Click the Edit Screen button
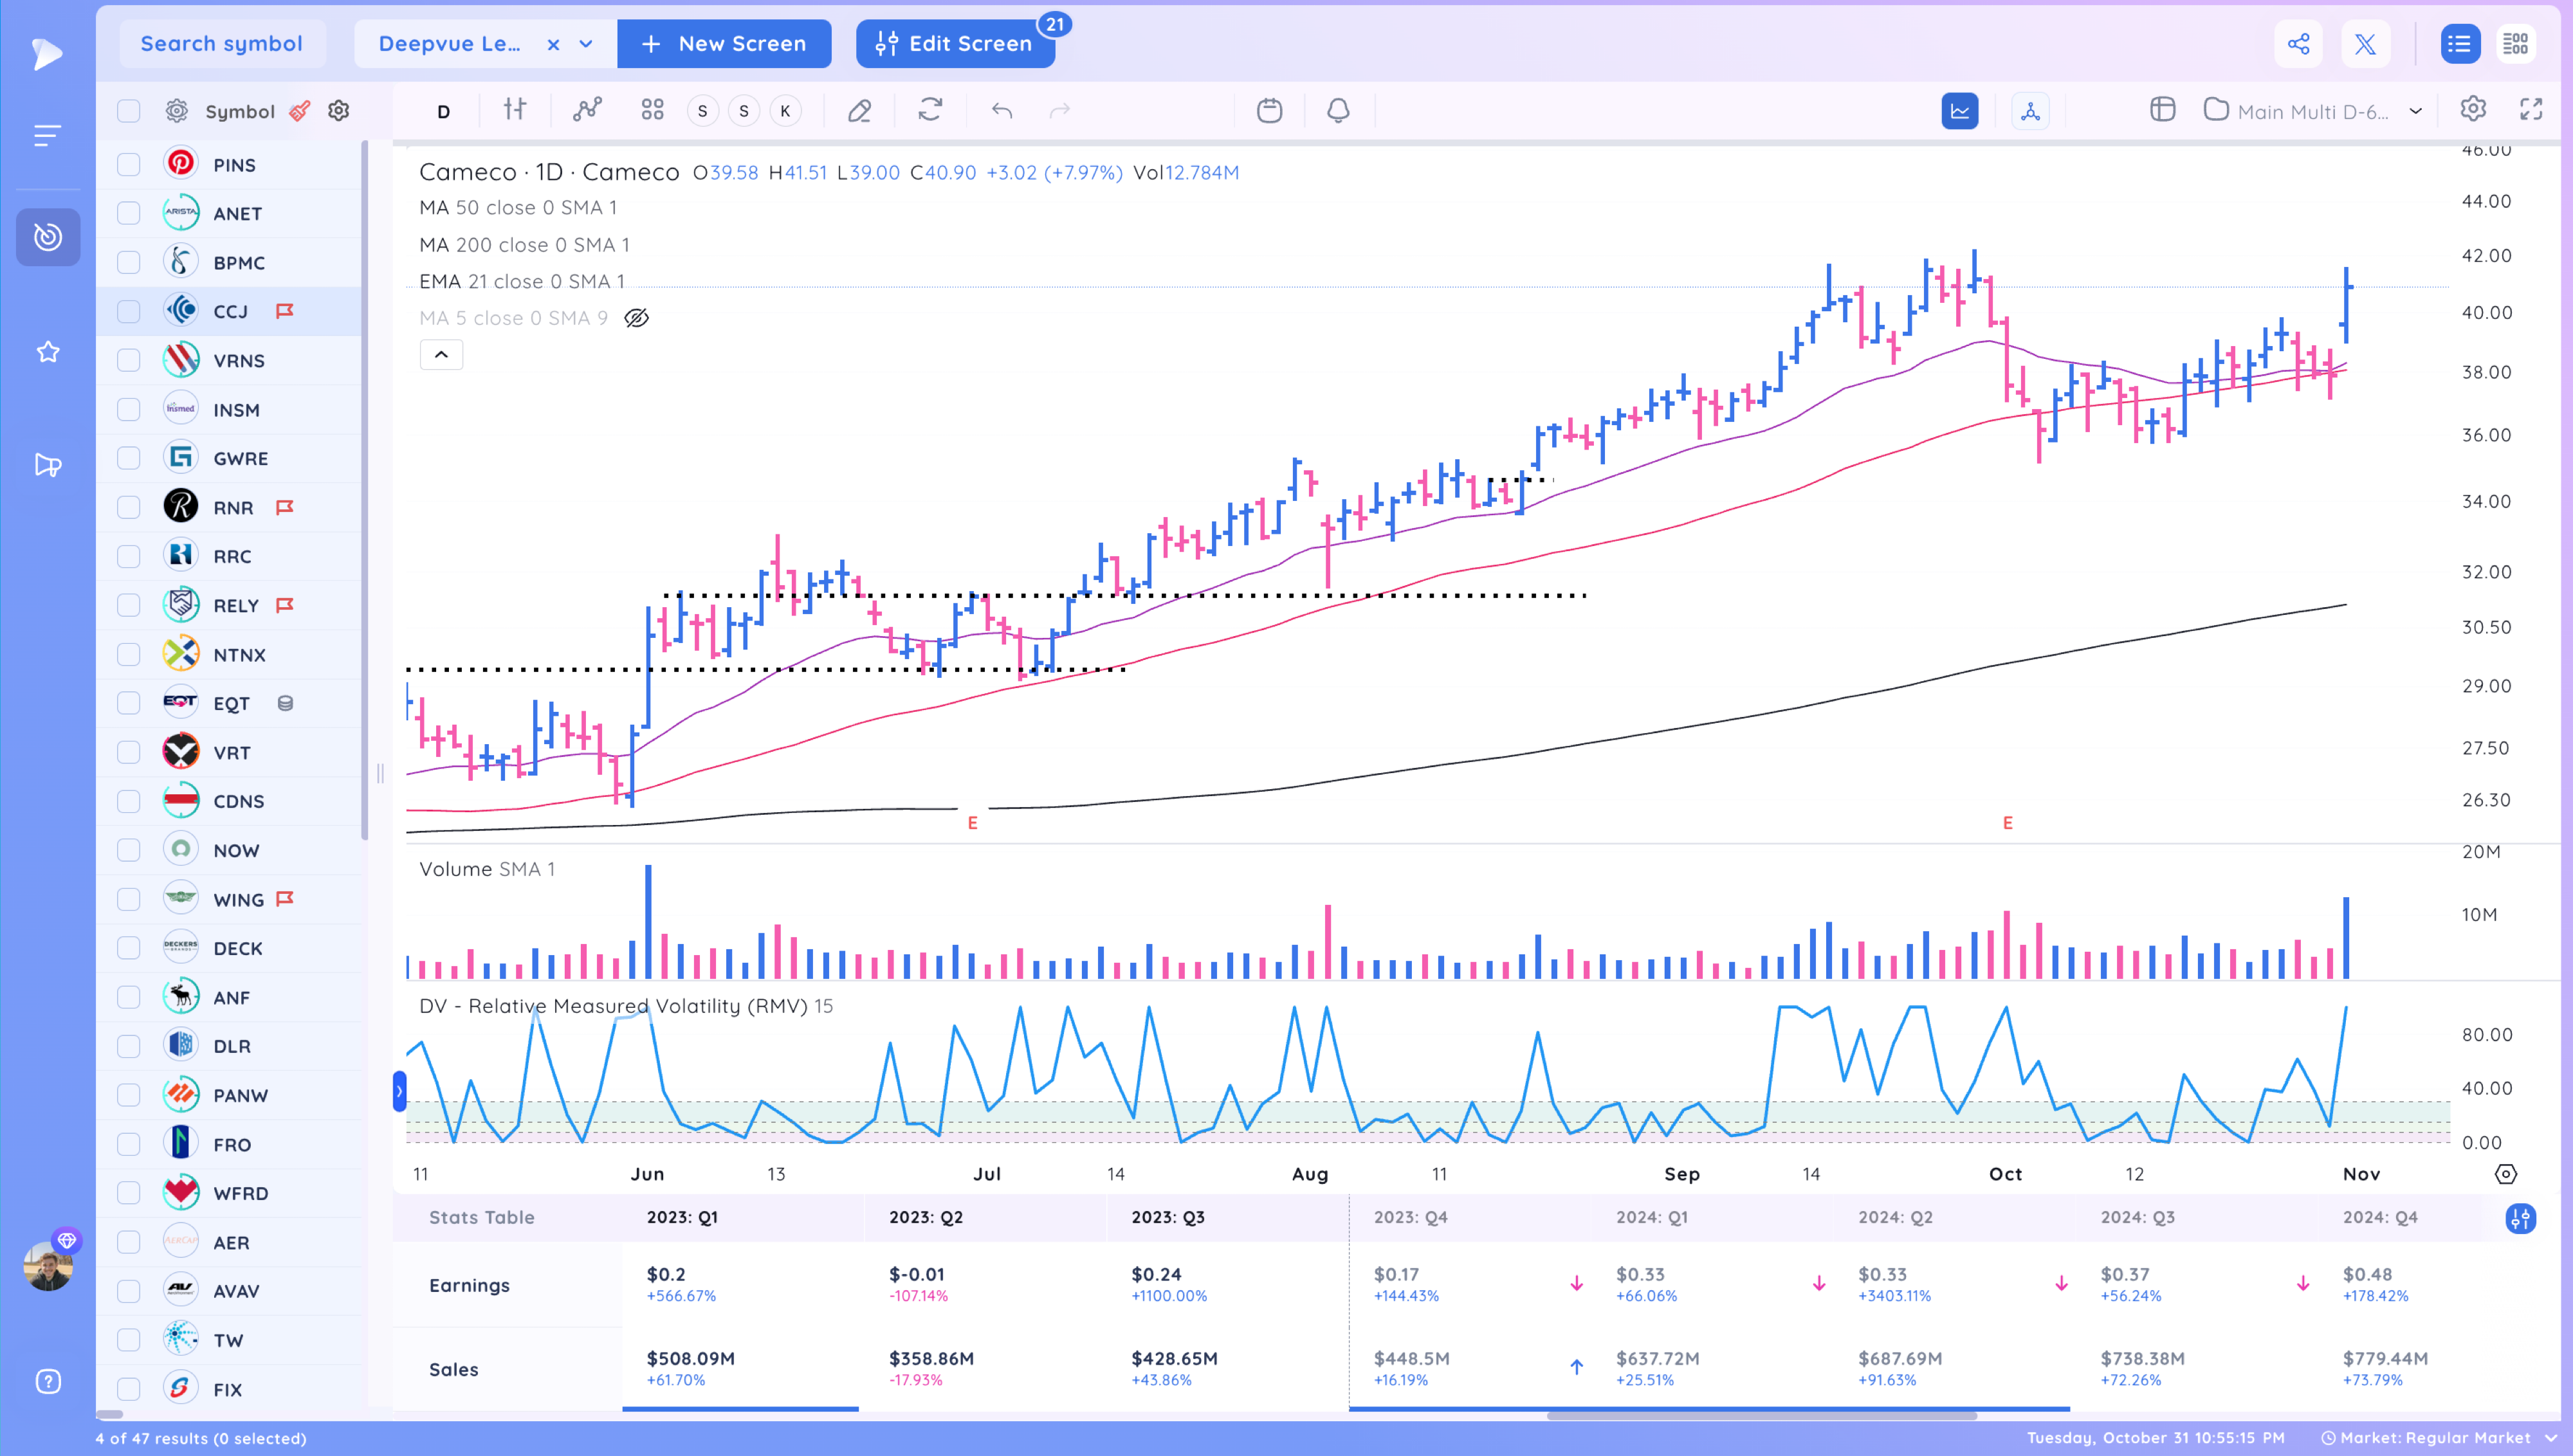The height and width of the screenshot is (1456, 2573). [955, 44]
